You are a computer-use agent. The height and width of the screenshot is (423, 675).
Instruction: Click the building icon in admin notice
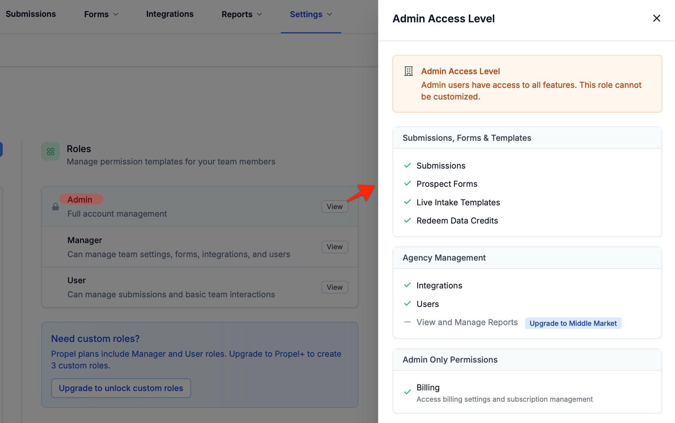(408, 71)
